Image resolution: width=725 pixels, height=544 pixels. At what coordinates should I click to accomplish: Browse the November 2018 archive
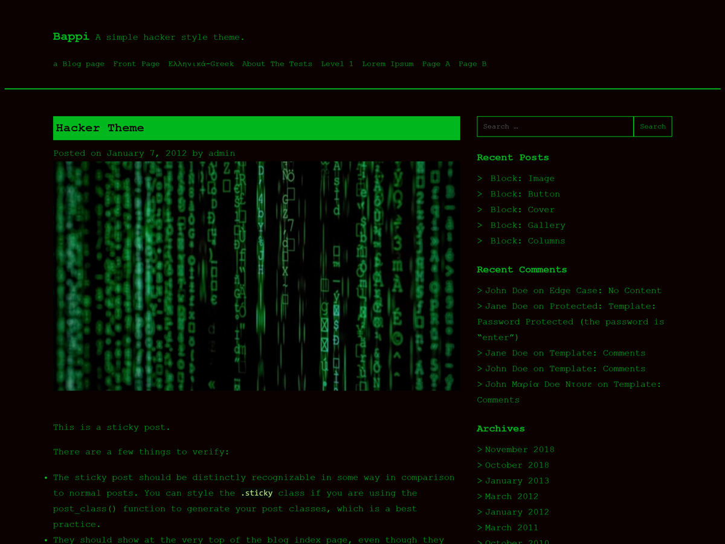(520, 449)
